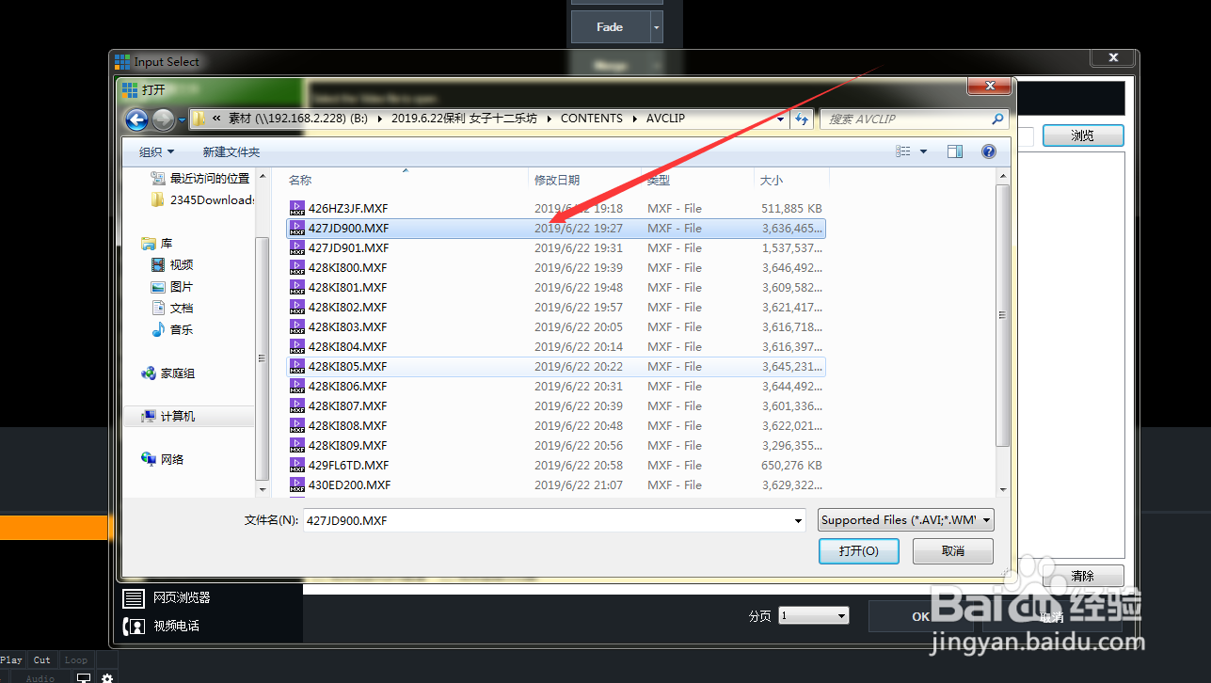Viewport: 1211px width, 683px height.
Task: Select file 430ED200.MXF
Action: click(555, 484)
